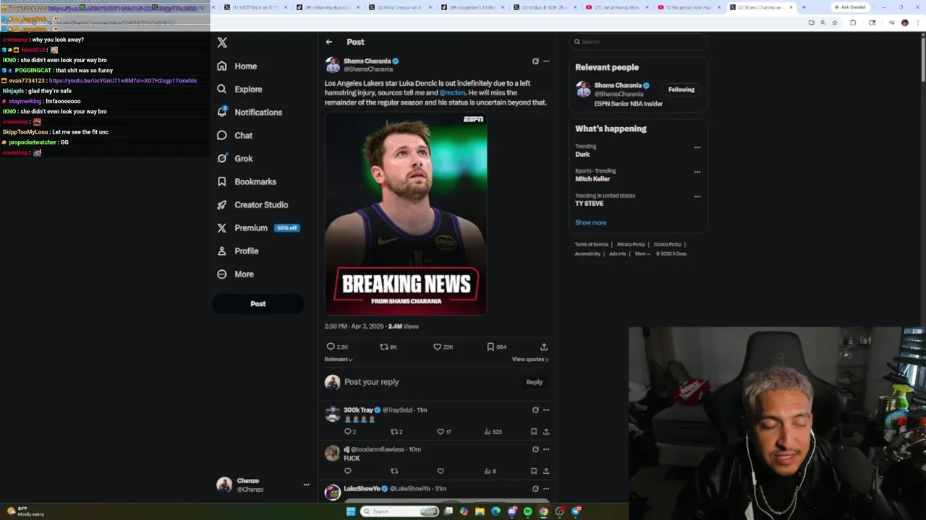Open 300k Tray's profile name

coord(358,409)
